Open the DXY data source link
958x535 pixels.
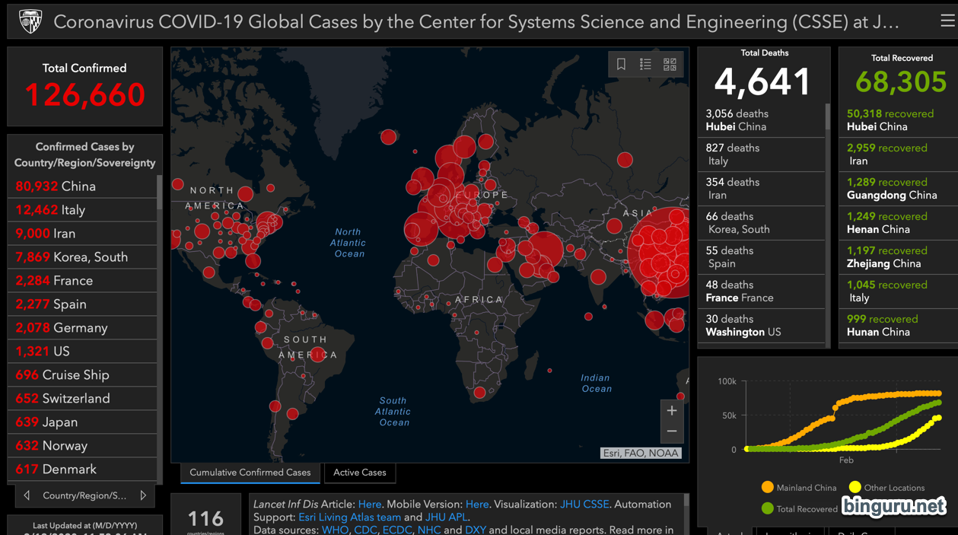pos(476,530)
